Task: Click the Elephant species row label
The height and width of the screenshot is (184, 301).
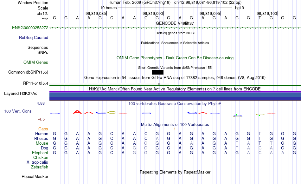Action: (40, 153)
